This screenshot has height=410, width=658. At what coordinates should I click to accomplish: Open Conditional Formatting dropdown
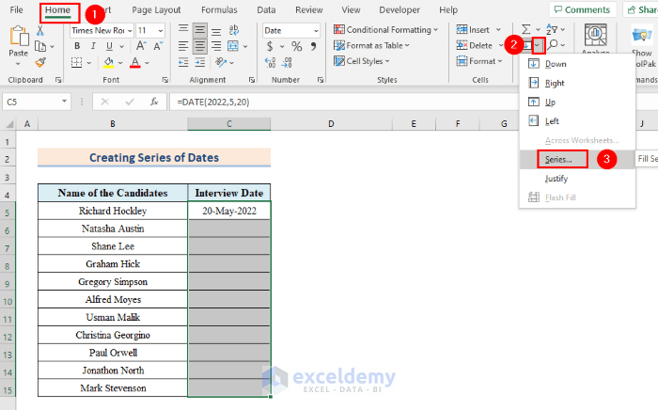[x=385, y=30]
